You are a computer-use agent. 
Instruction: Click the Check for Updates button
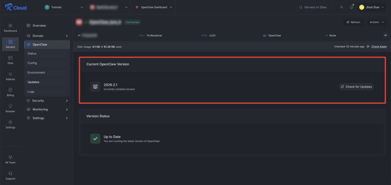point(356,87)
